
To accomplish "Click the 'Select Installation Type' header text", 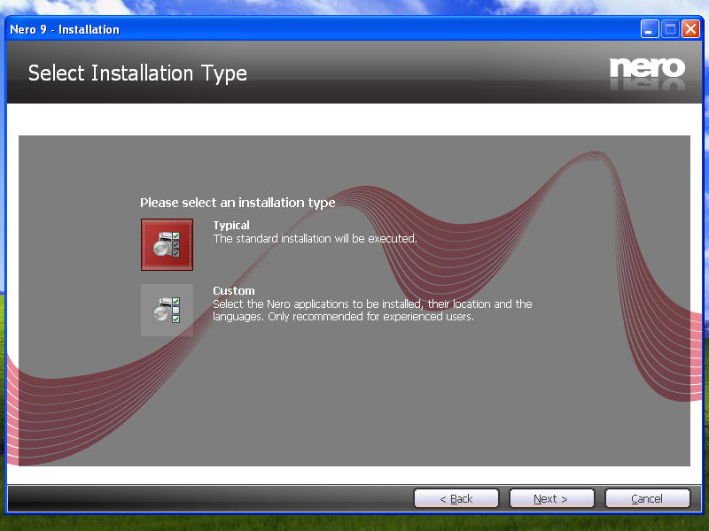I will [x=137, y=73].
